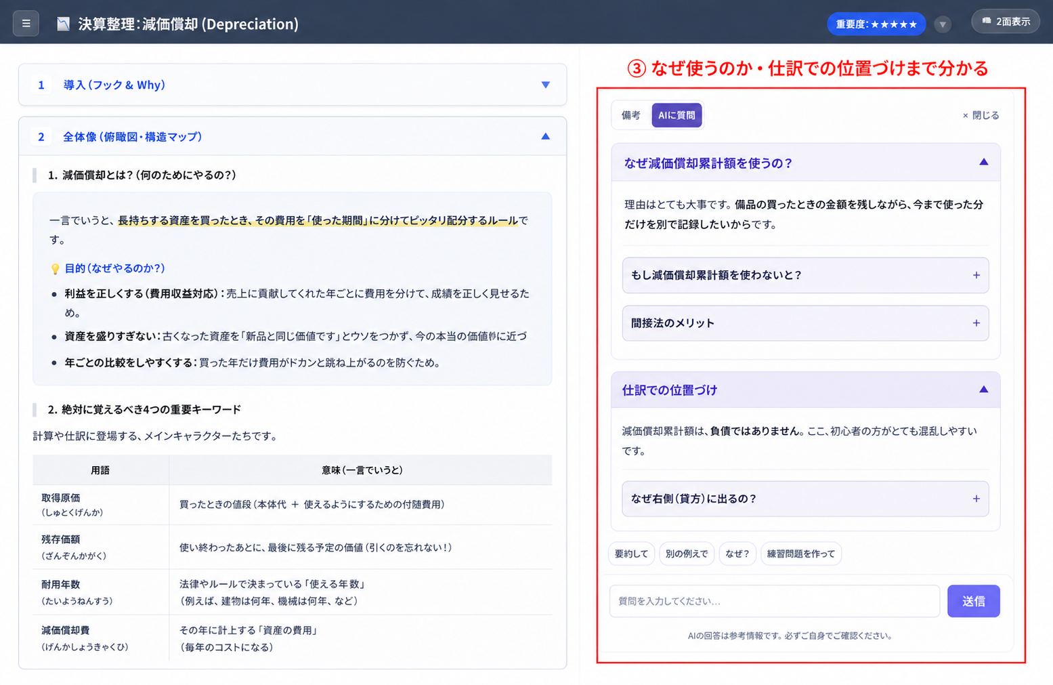The width and height of the screenshot is (1053, 685).
Task: Click section title 全体像(俯瞰図・構造マップ)
Action: (x=132, y=137)
